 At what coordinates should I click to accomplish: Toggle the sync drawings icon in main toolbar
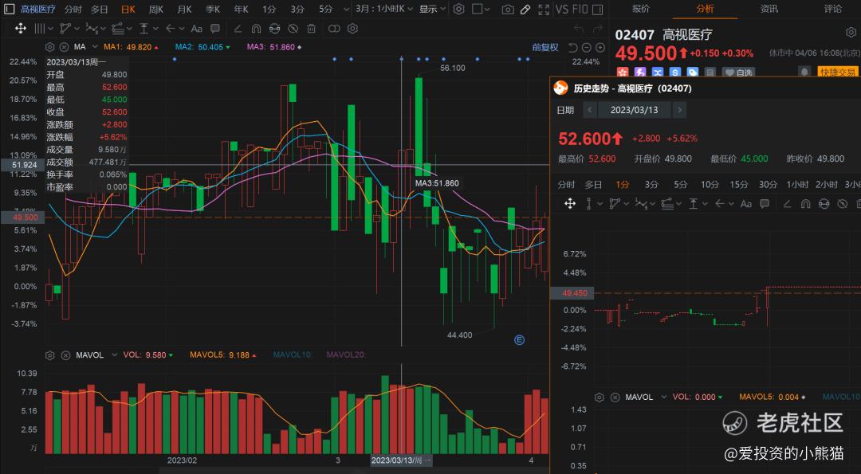tap(274, 29)
